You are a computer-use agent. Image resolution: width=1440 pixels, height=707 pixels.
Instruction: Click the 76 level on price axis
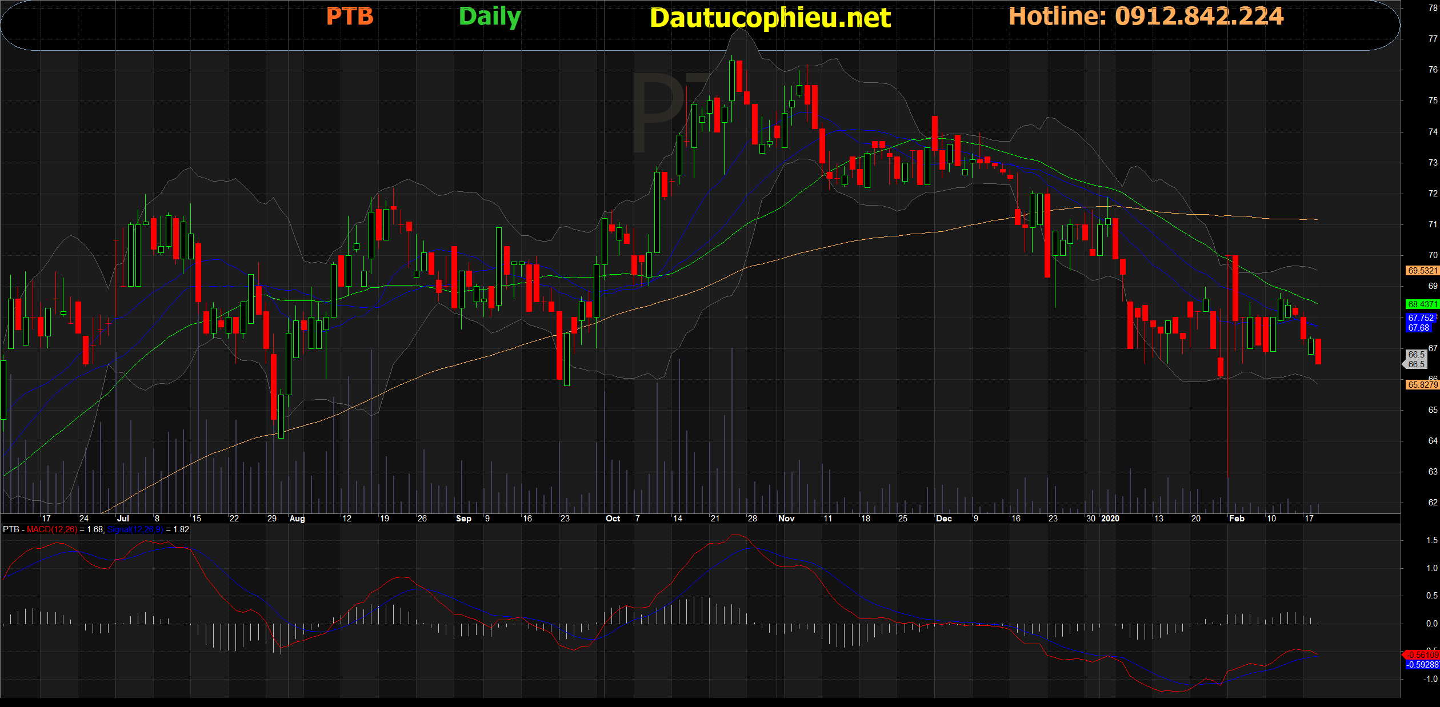tap(1433, 70)
